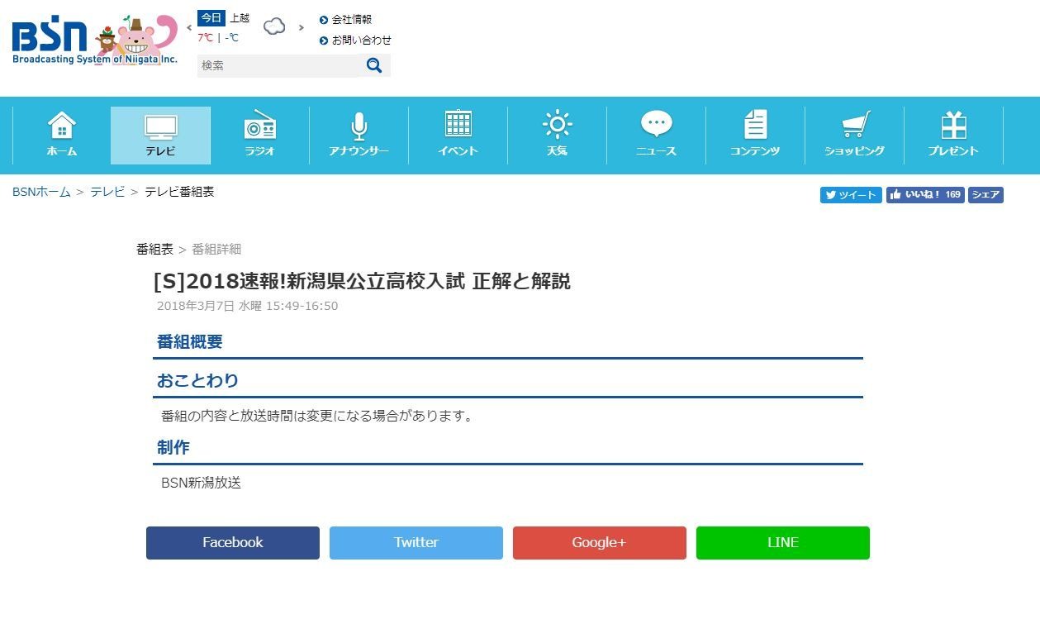Screen dimensions: 1040x643
Task: Click the search magnifier icon
Action: click(374, 65)
